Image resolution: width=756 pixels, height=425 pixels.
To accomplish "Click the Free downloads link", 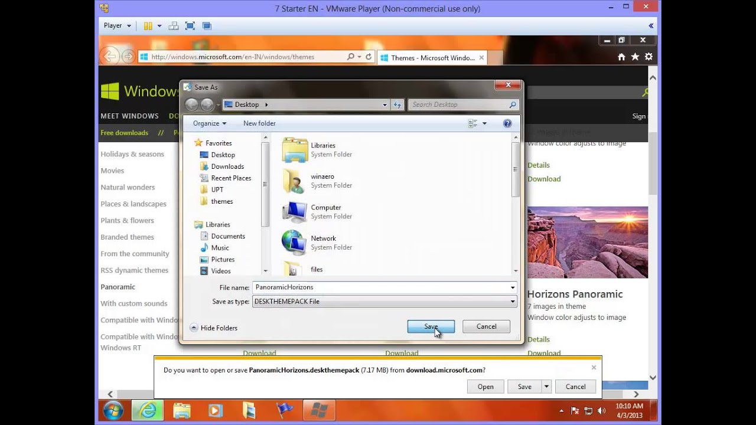I will click(124, 133).
